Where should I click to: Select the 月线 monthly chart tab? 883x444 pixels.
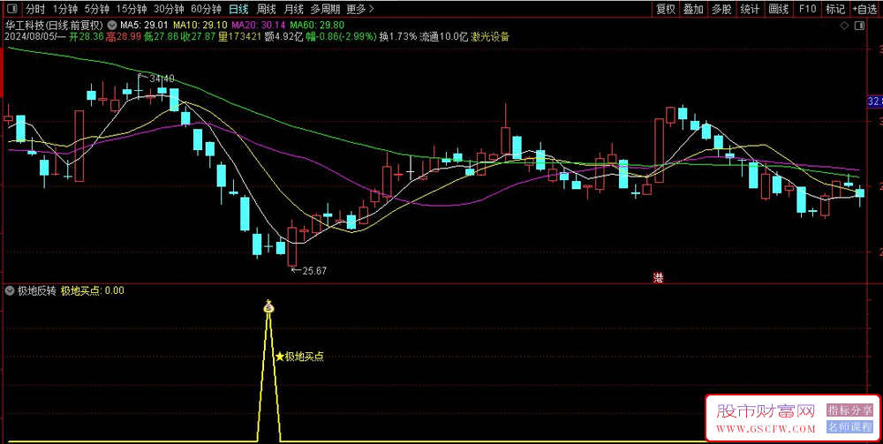point(293,9)
